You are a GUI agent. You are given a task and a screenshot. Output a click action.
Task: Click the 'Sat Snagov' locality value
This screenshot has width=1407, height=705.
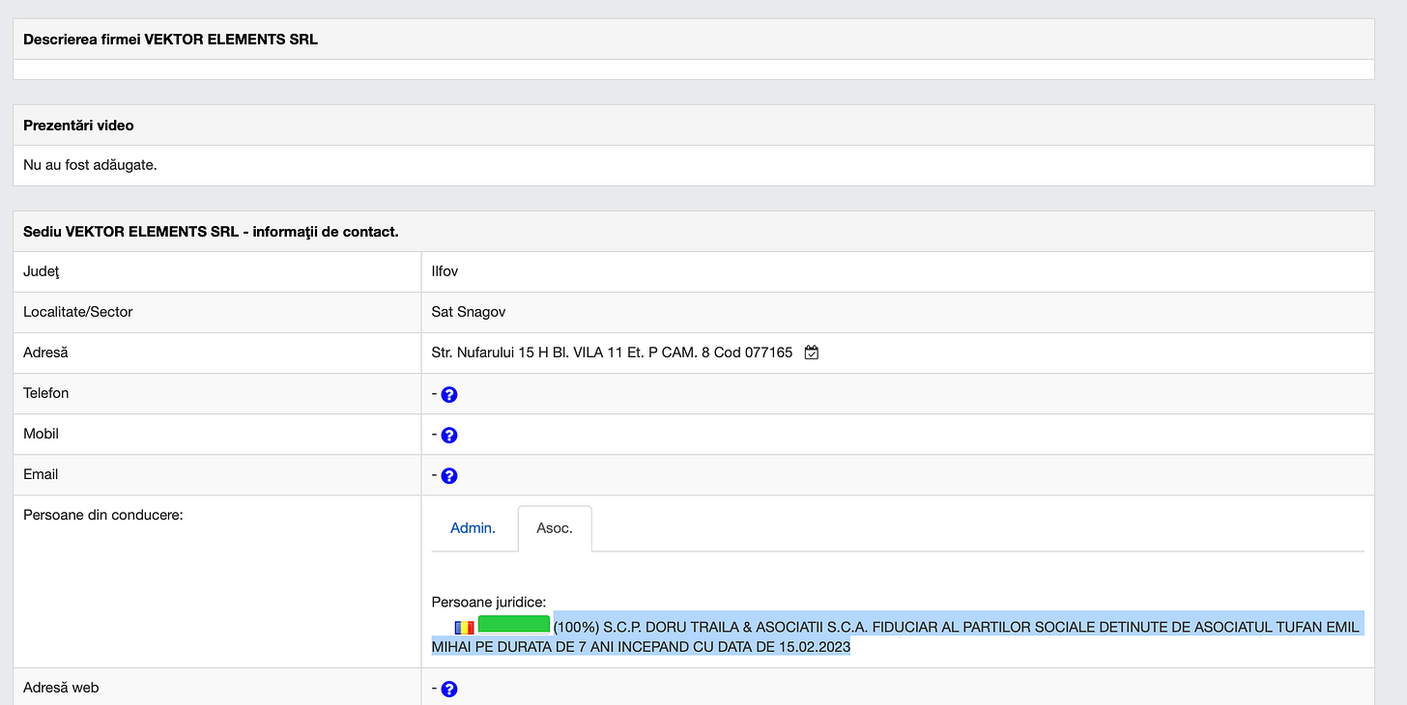click(469, 312)
